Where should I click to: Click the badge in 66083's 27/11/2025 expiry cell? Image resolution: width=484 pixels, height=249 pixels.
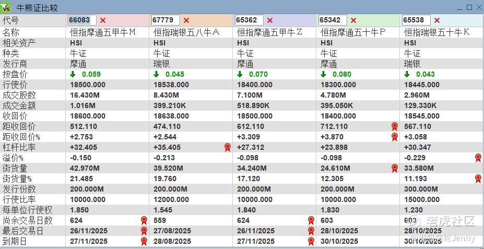tap(144, 241)
